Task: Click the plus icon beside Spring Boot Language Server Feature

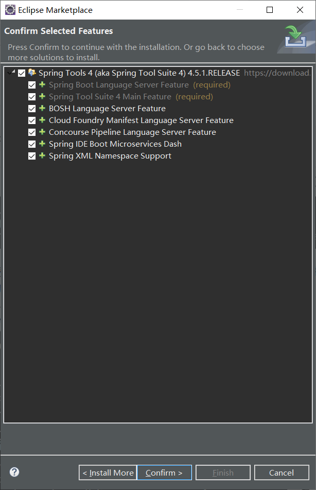Action: point(42,84)
